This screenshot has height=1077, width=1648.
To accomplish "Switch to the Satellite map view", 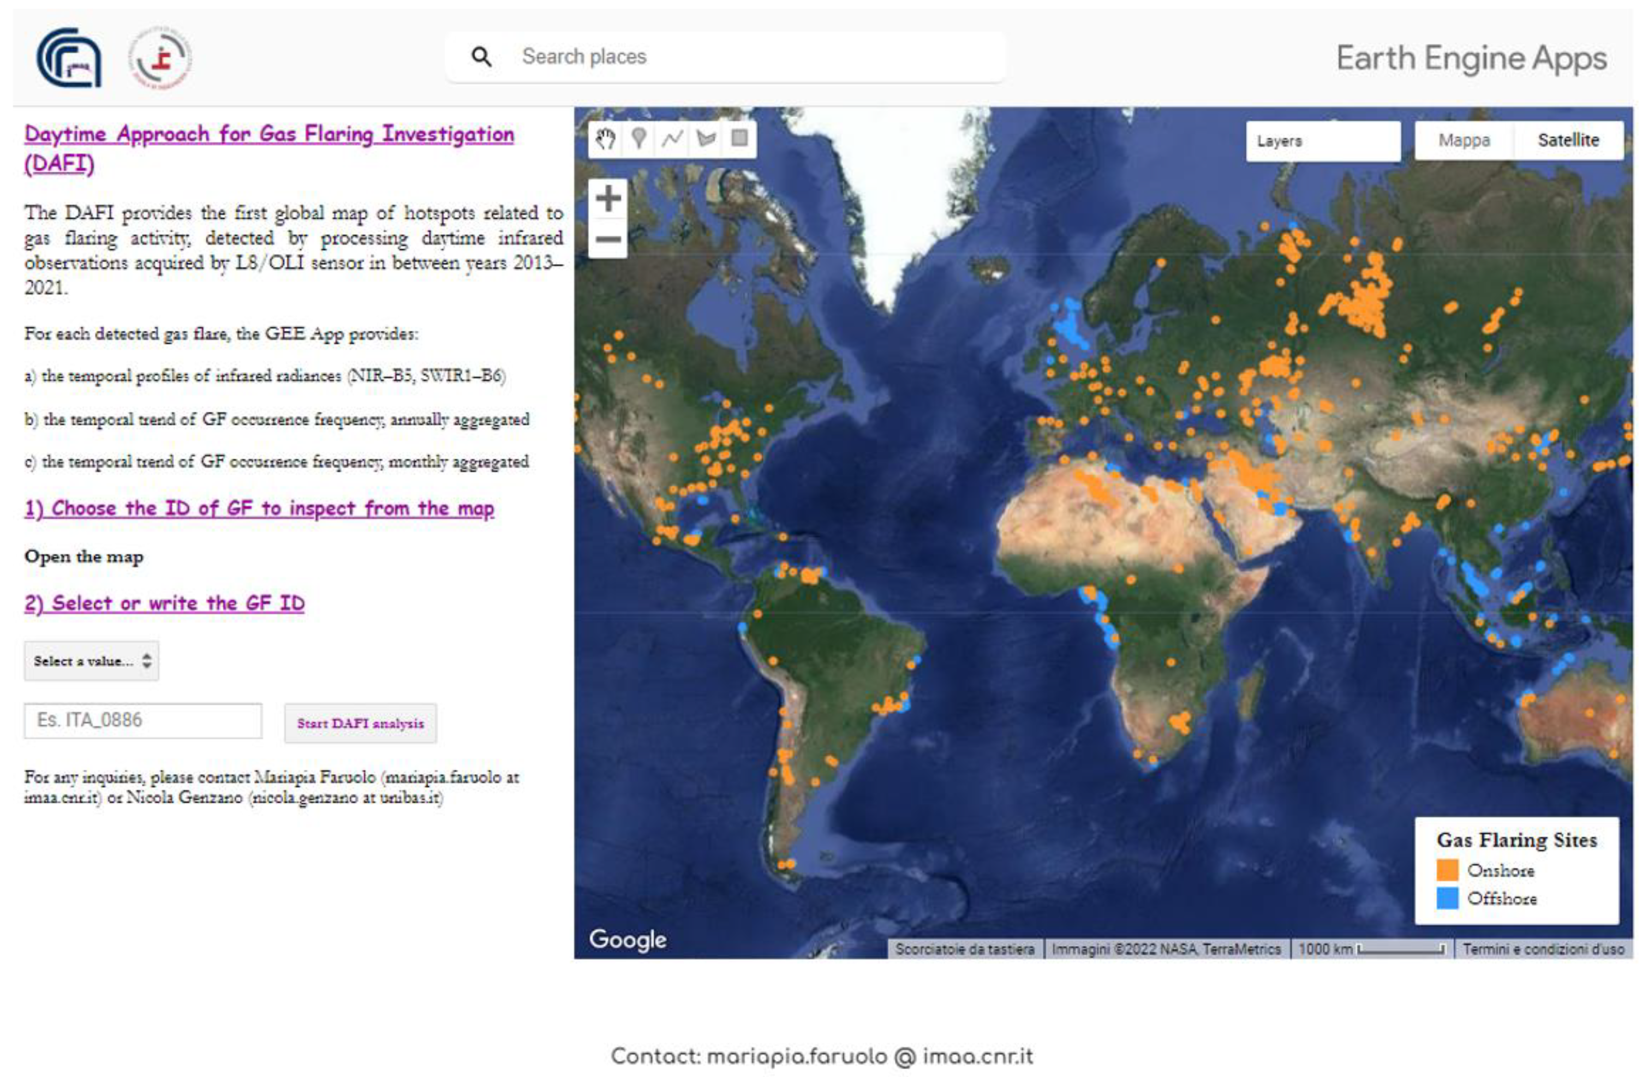I will click(1568, 141).
